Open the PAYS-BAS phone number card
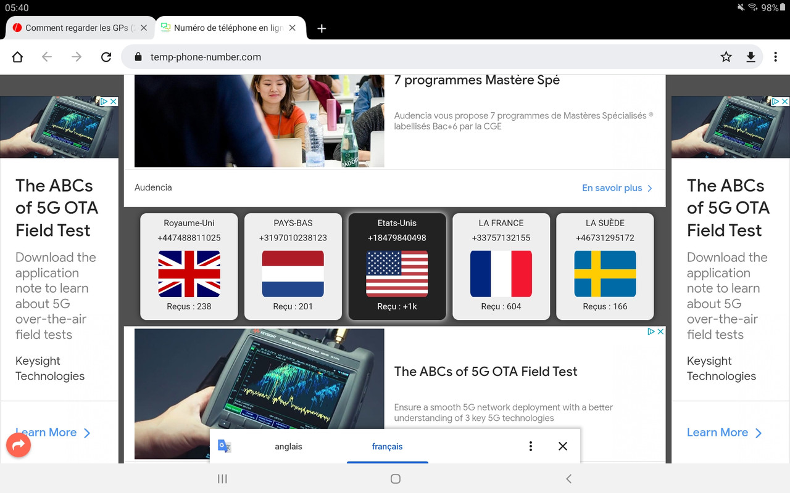 pos(293,266)
